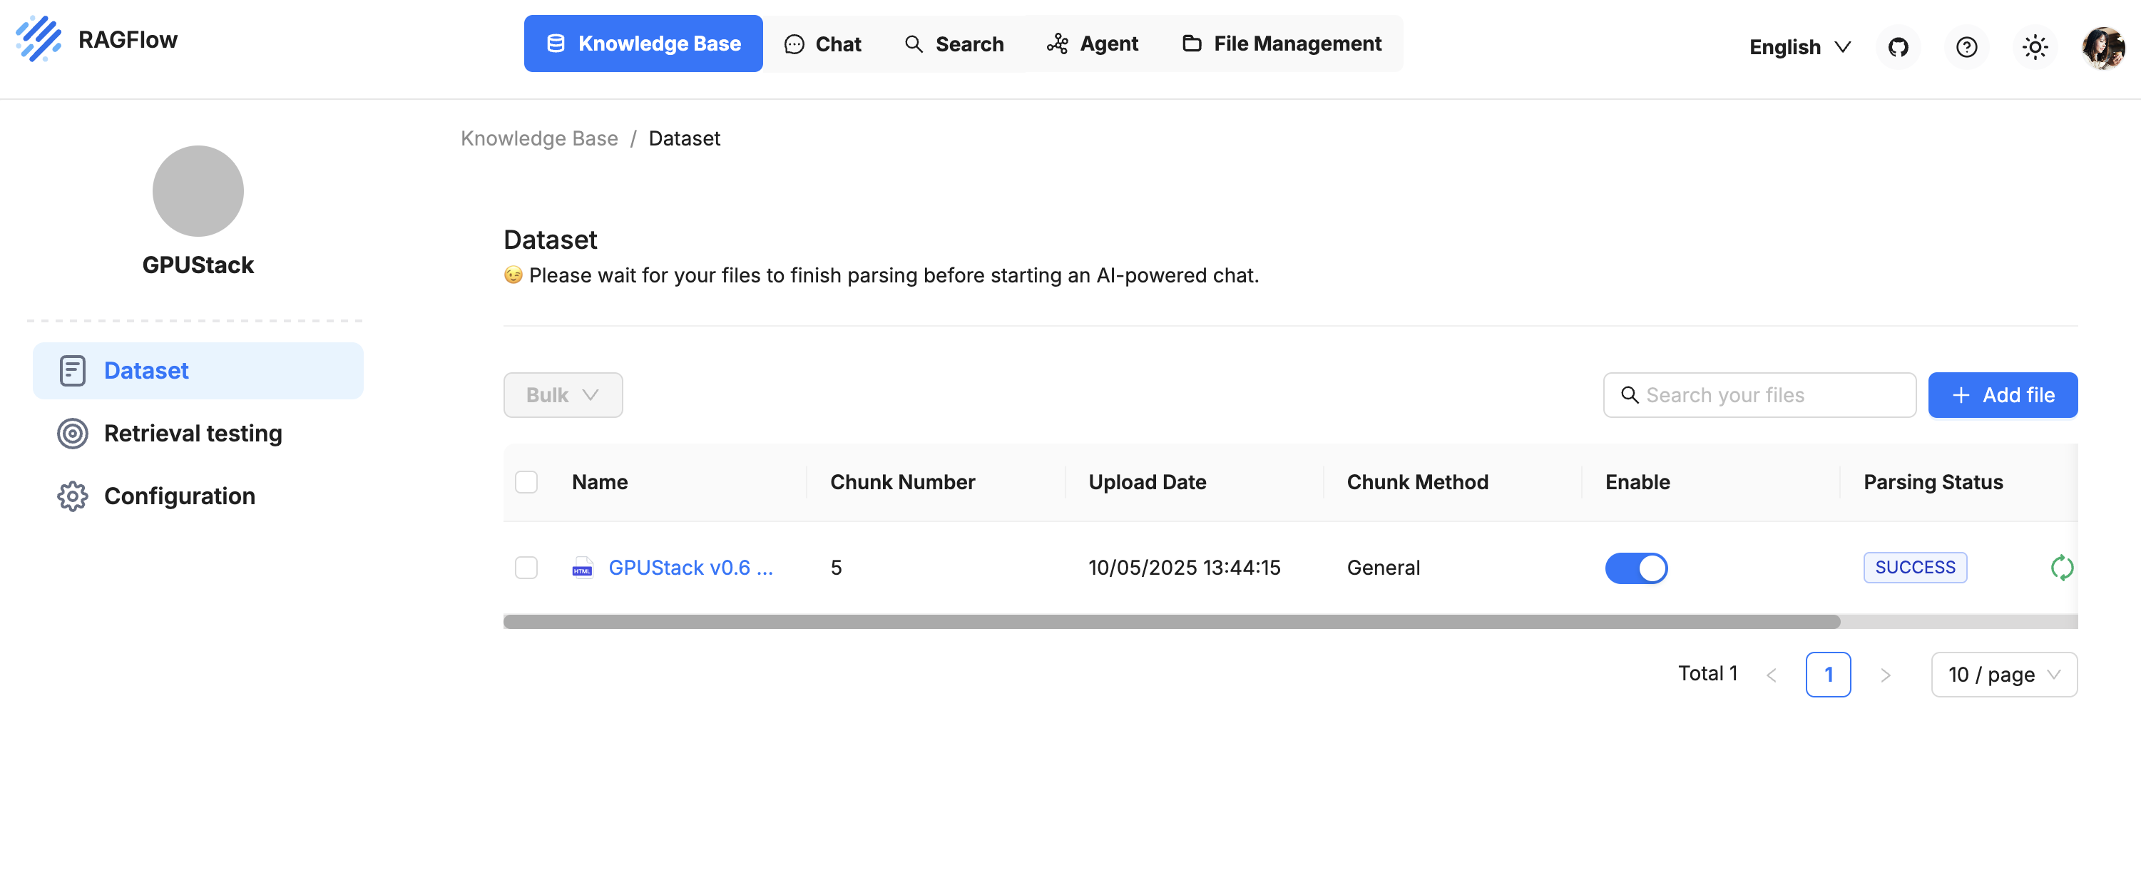Open the File Management tab

[1282, 44]
